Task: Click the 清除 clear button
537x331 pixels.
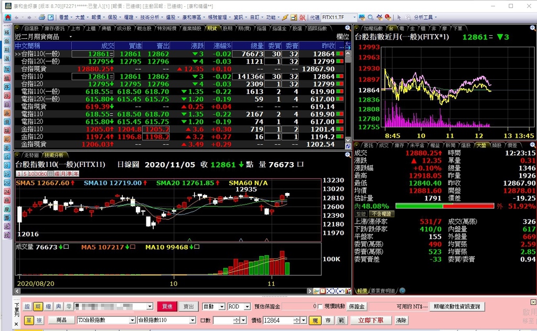Action: 401,321
